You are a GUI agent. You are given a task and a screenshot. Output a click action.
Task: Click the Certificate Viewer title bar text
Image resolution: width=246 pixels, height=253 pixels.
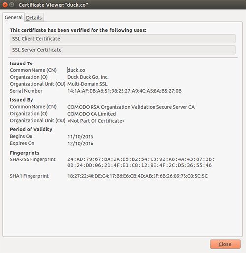click(53, 5)
